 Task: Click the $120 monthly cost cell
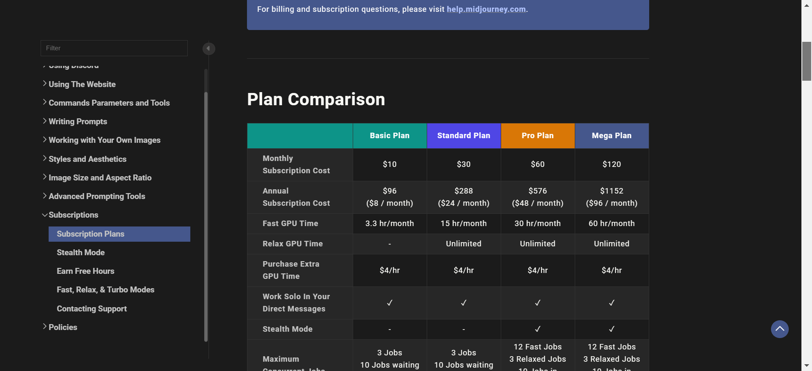[612, 164]
